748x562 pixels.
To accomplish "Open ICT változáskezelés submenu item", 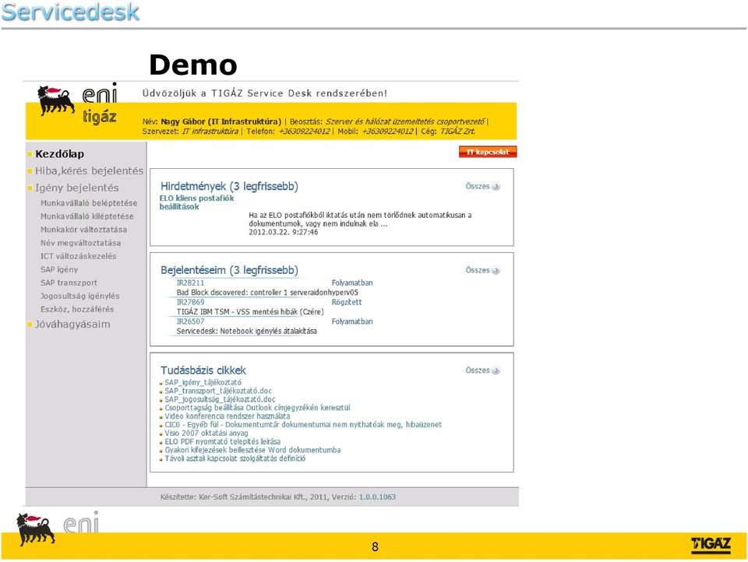I will [78, 256].
